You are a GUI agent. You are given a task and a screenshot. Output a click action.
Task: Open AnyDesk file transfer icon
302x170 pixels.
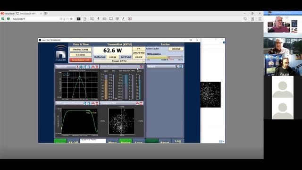point(85,19)
